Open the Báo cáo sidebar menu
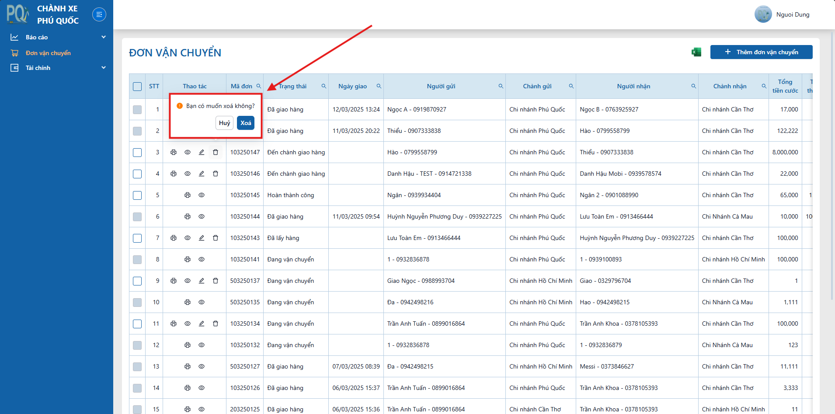 (x=56, y=37)
